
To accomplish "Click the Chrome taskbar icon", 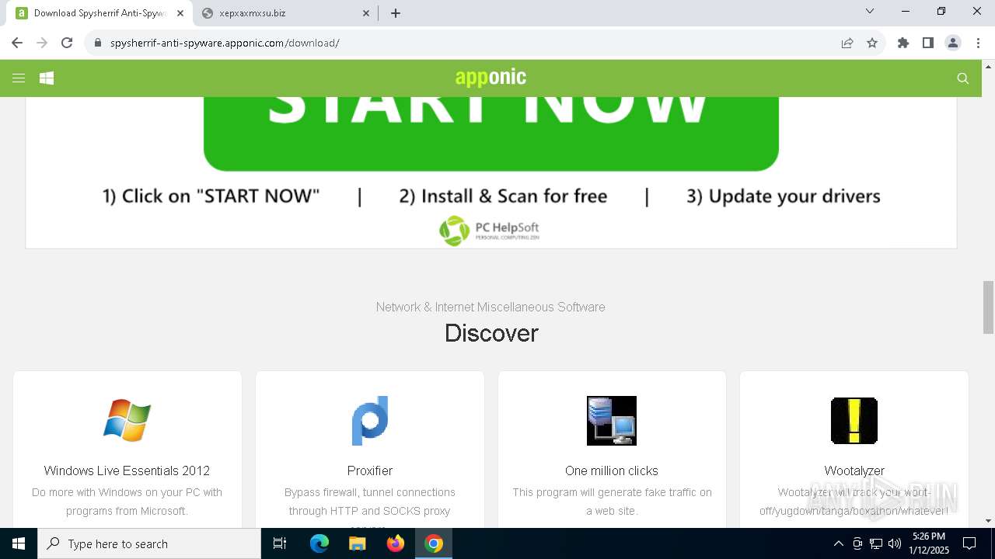I will [434, 543].
